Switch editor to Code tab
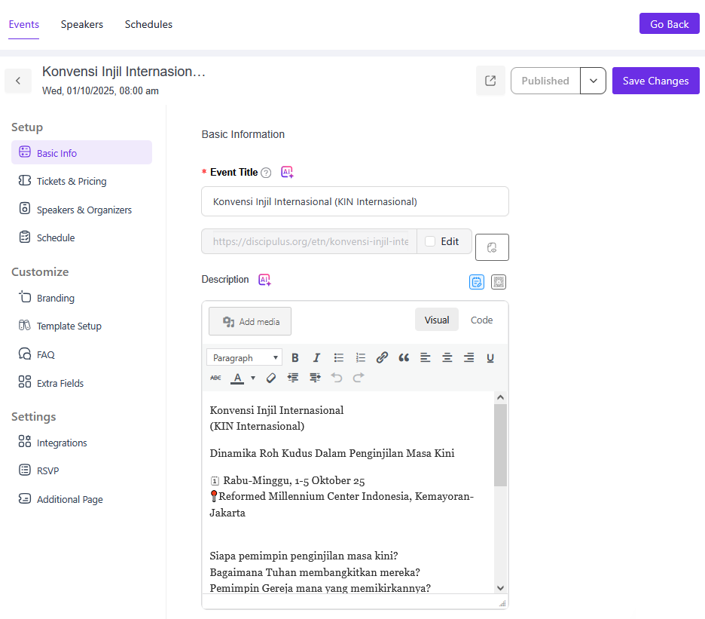 click(481, 320)
